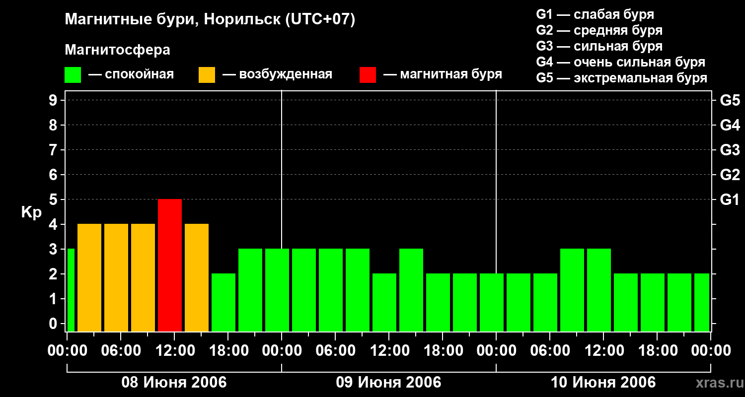Click the 'G1 — слабая буря' description
Screen dimensions: 745x397
point(595,14)
